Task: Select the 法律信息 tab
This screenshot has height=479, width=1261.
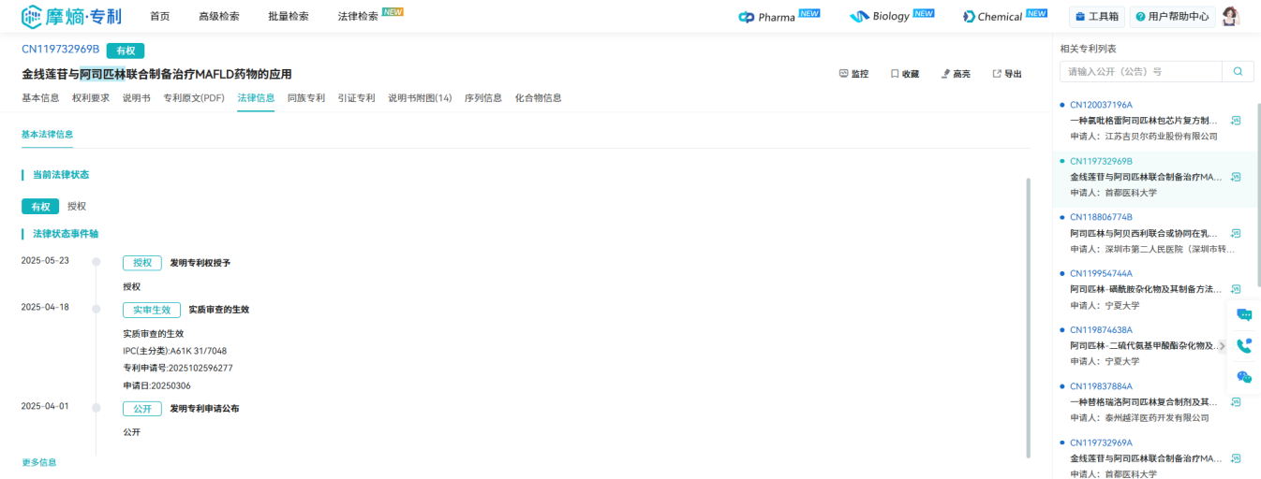Action: point(256,98)
